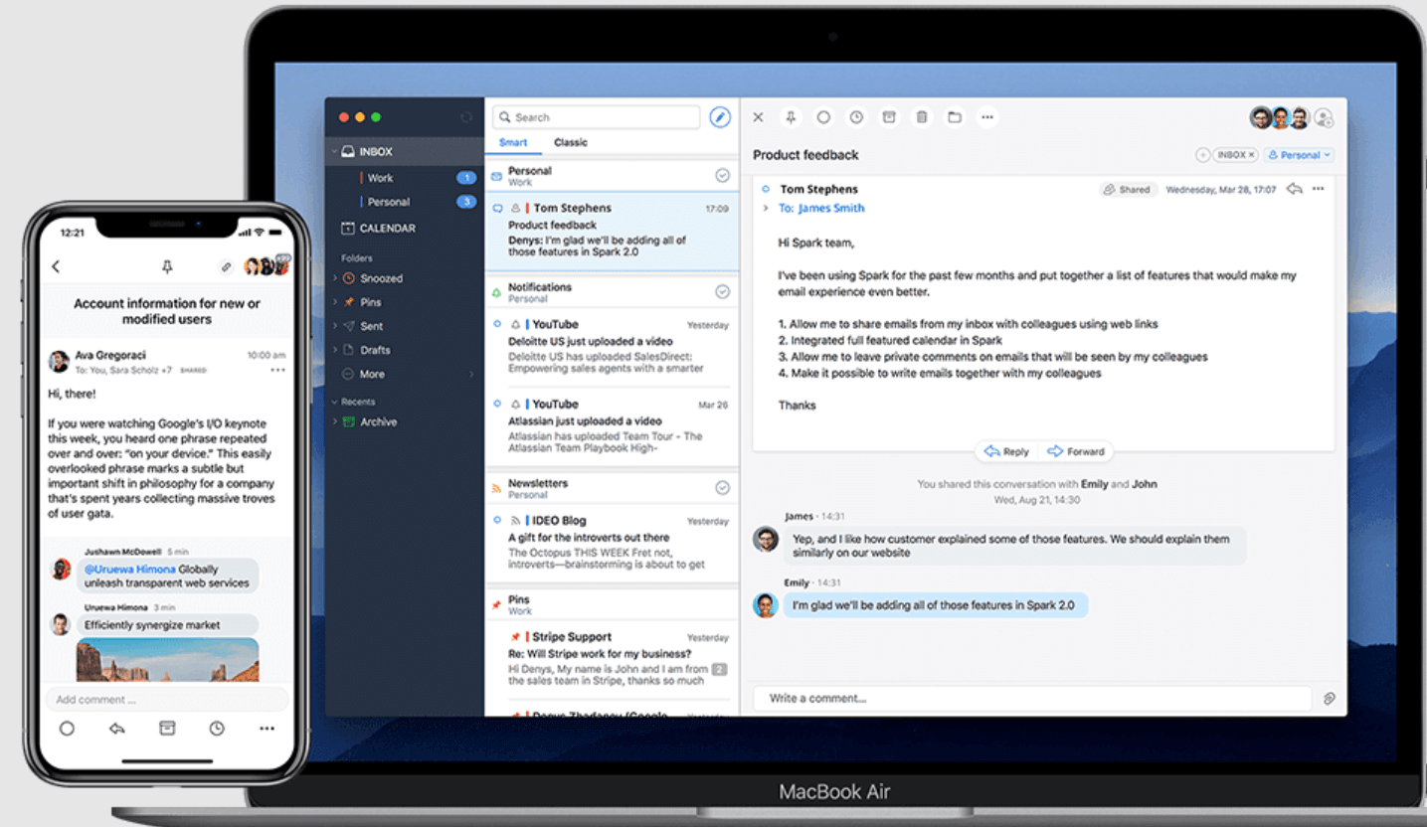This screenshot has height=827, width=1427.
Task: Open the James Smith recipient link
Action: [x=831, y=209]
